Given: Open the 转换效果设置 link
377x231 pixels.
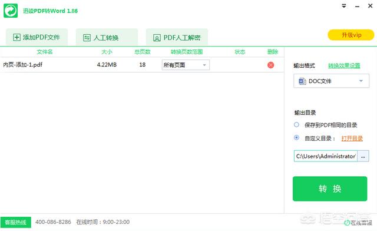Looking at the screenshot, I should pos(344,65).
